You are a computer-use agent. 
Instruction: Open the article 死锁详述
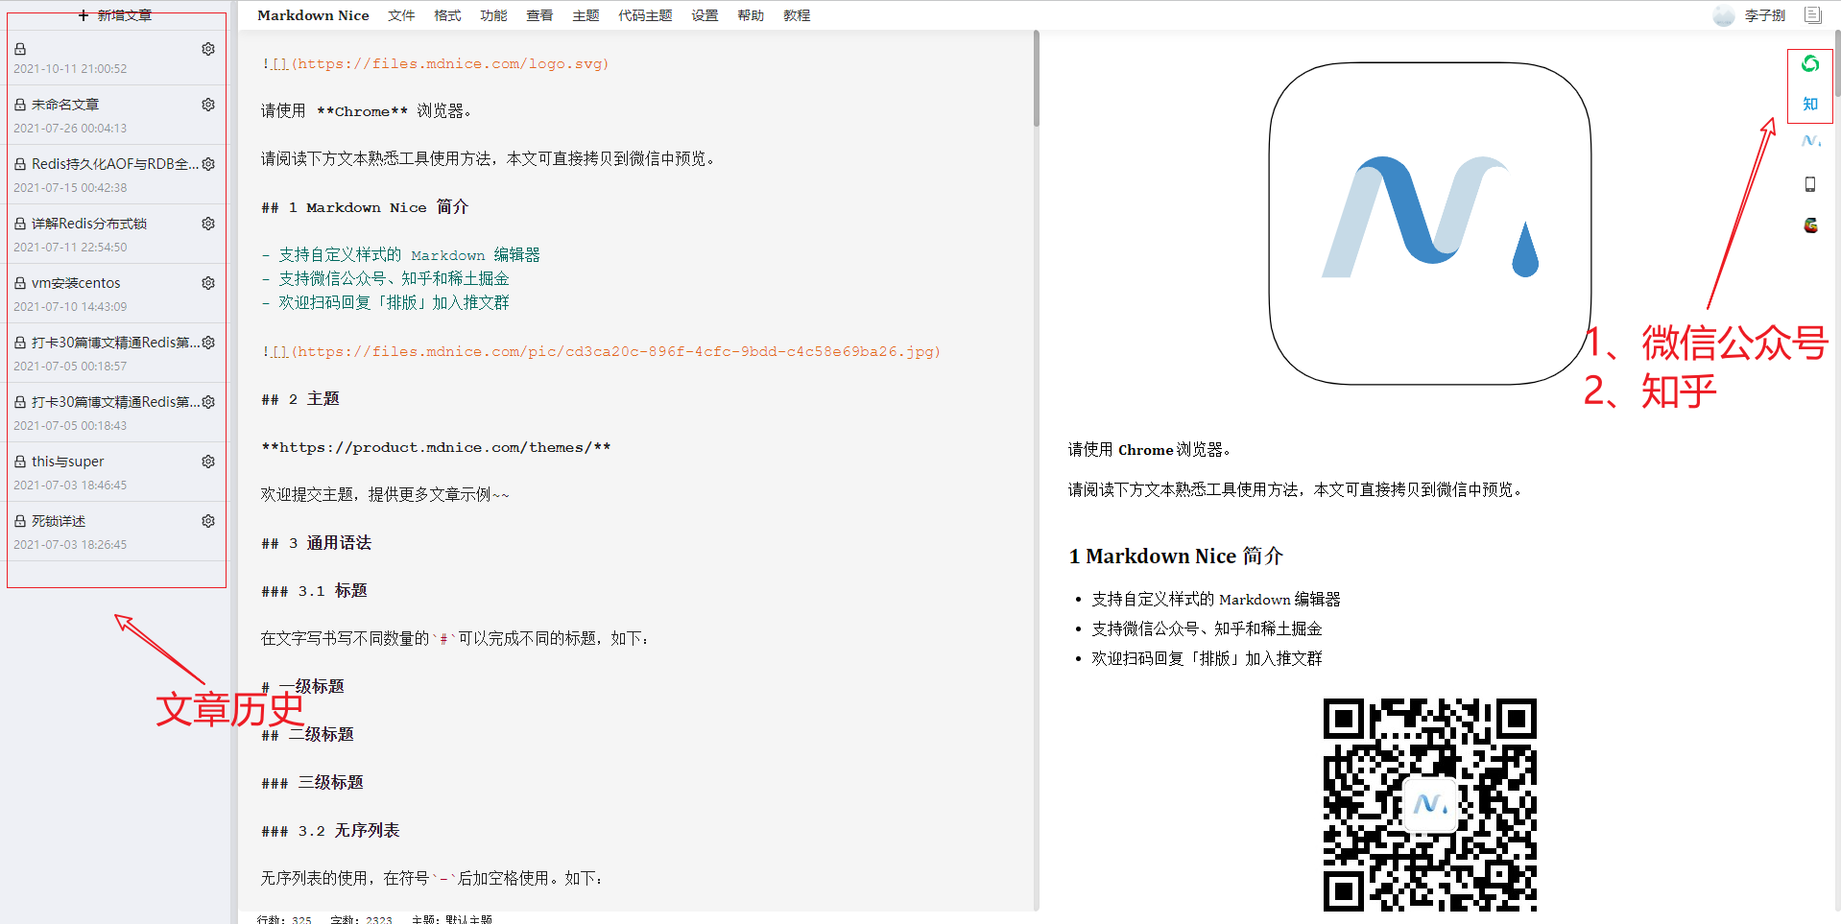(59, 521)
